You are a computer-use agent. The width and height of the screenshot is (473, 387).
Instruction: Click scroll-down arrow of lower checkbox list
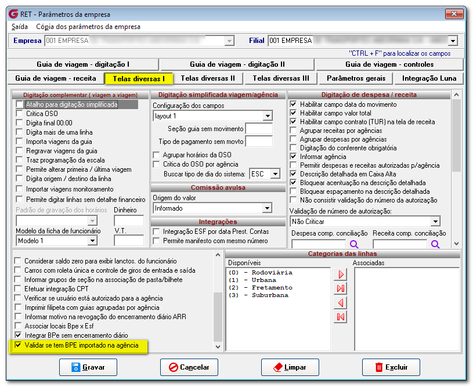pos(218,347)
